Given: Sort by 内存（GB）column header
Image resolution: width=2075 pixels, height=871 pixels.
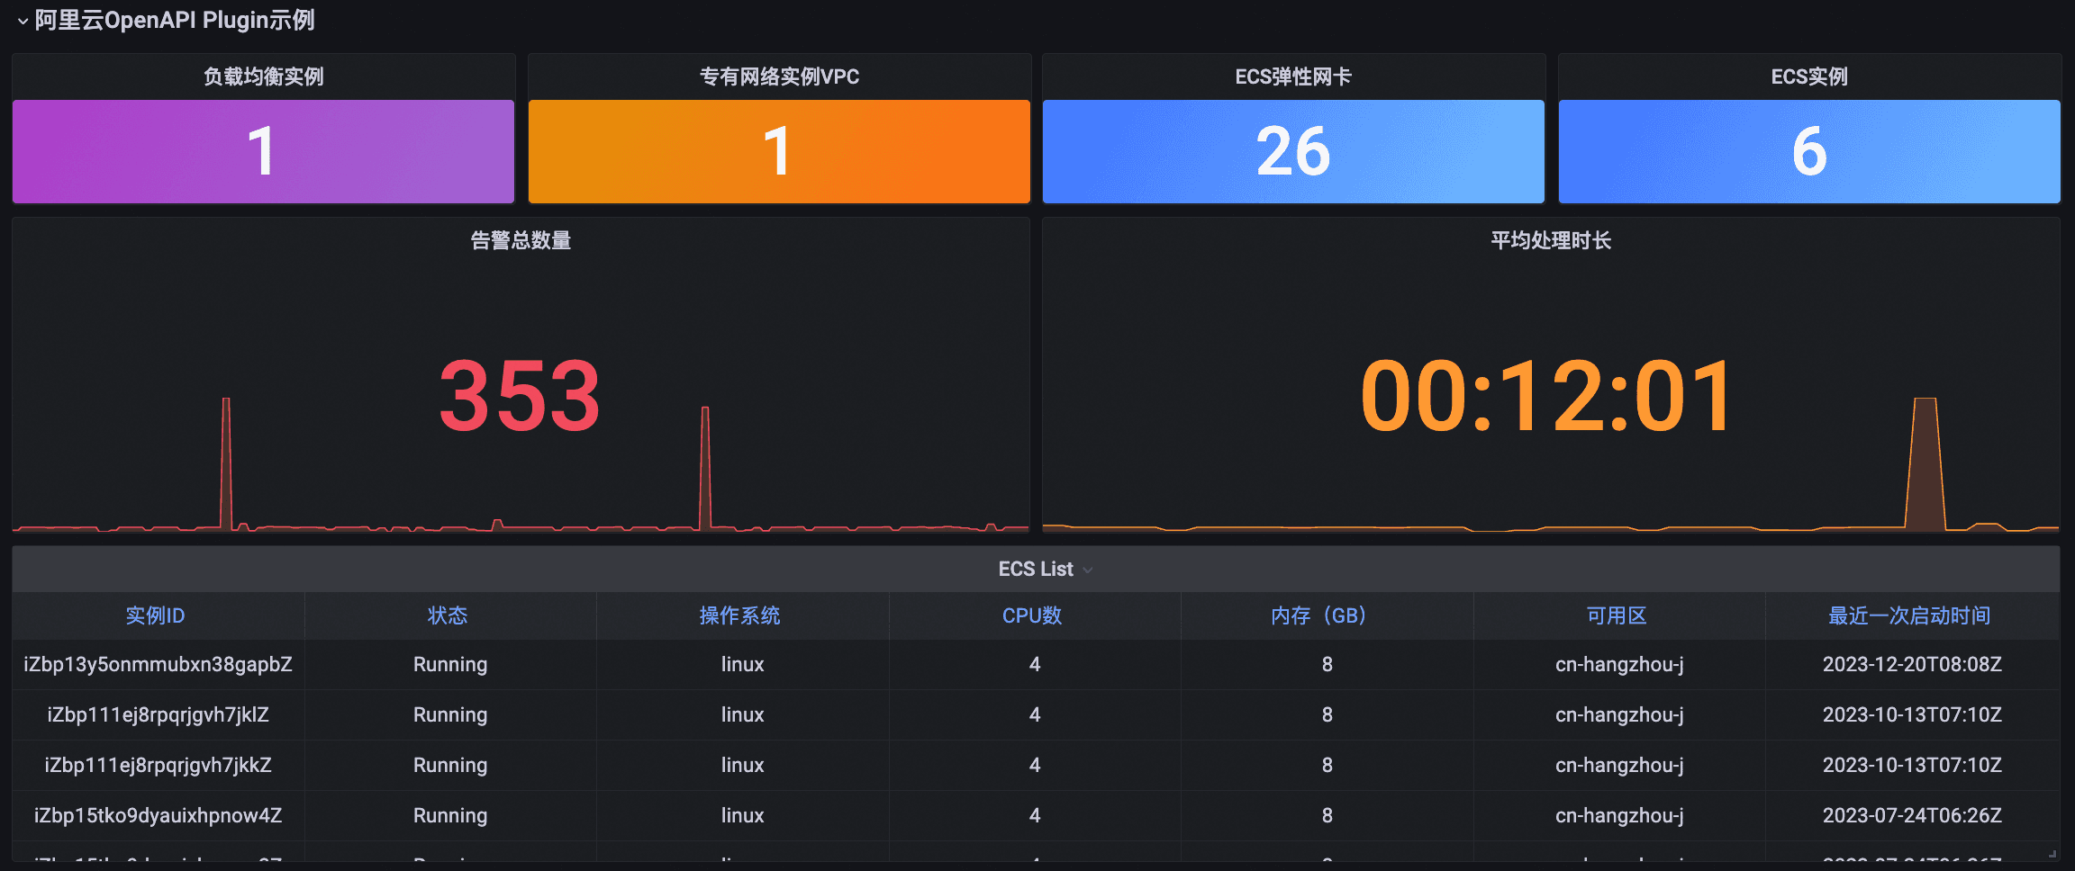Looking at the screenshot, I should (x=1319, y=615).
